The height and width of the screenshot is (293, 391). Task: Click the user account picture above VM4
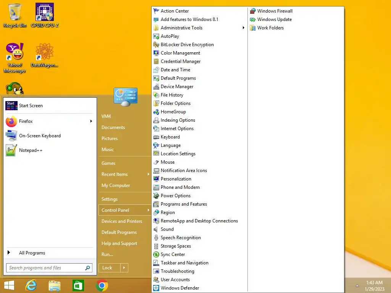click(125, 97)
